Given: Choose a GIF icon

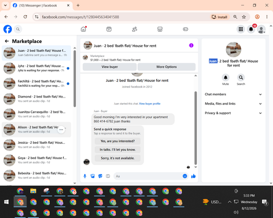Looking at the screenshot, I should coord(108,176).
